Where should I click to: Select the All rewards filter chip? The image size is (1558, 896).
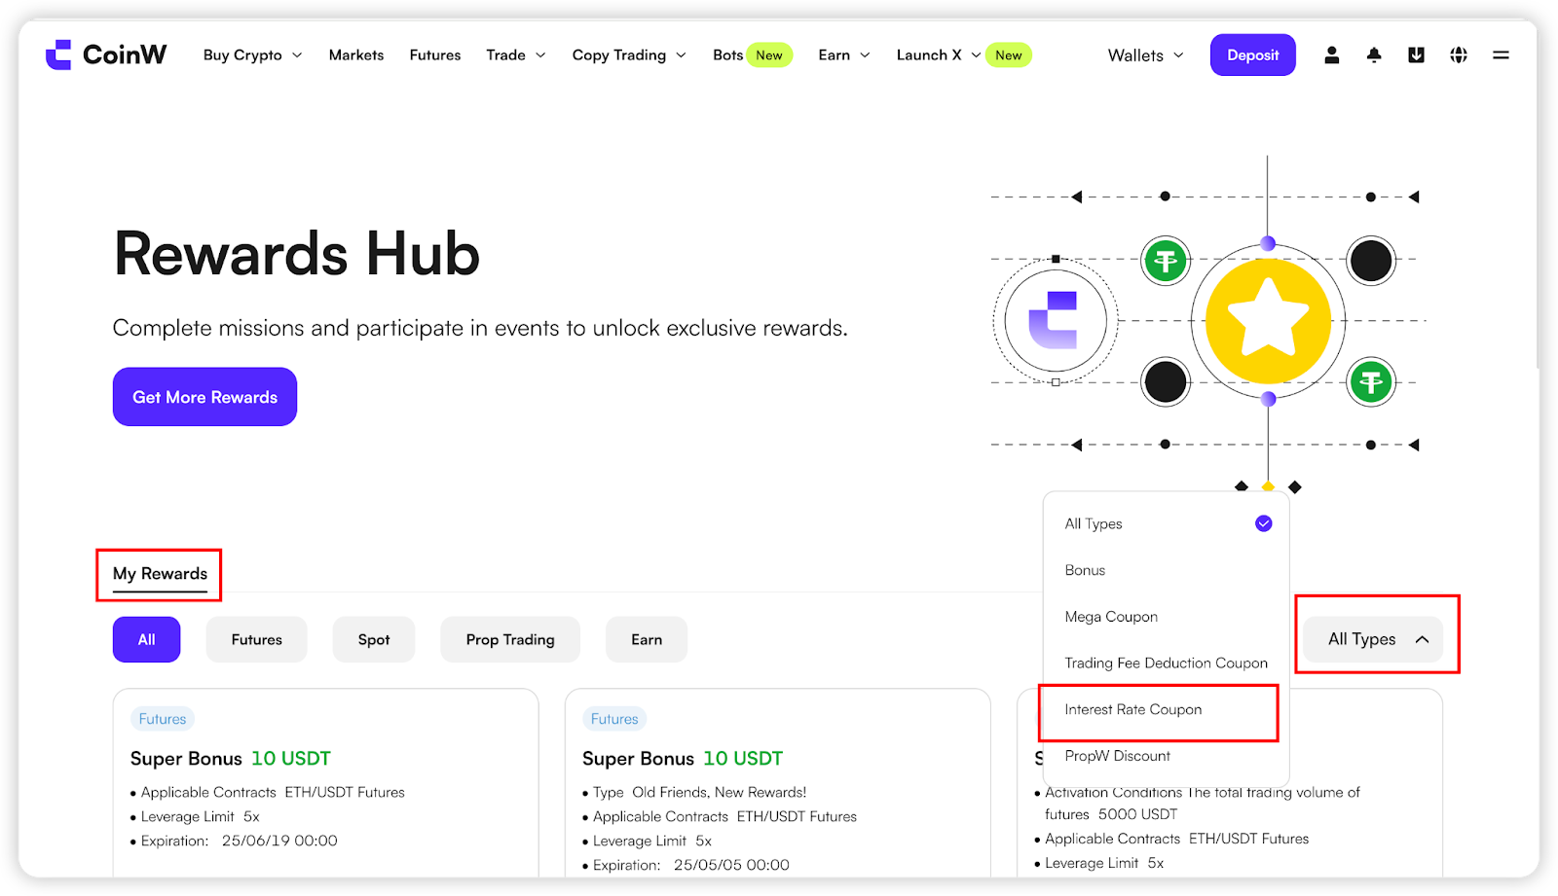click(146, 639)
